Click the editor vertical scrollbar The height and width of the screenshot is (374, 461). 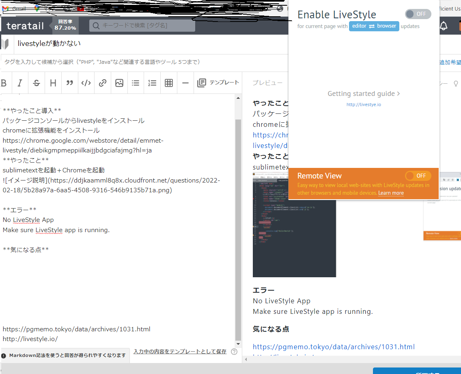[x=238, y=228]
